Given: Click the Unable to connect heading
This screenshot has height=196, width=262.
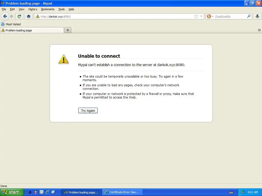Looking at the screenshot, I should point(99,56).
